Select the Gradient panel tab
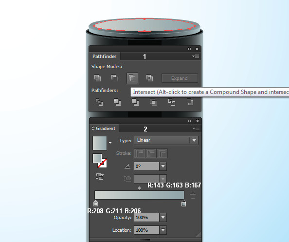Image resolution: width=289 pixels, height=242 pixels. (104, 129)
